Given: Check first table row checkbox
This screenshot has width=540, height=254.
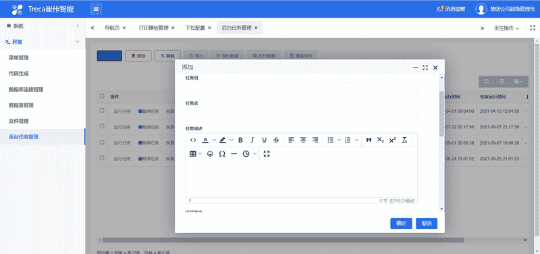Looking at the screenshot, I should tap(102, 111).
